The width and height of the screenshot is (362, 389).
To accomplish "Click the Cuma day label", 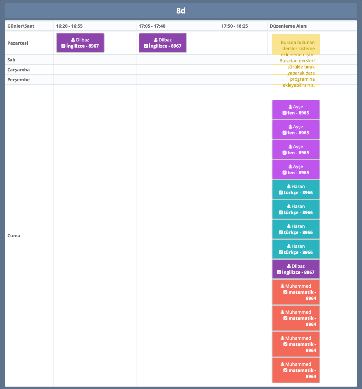I will pyautogui.click(x=14, y=236).
